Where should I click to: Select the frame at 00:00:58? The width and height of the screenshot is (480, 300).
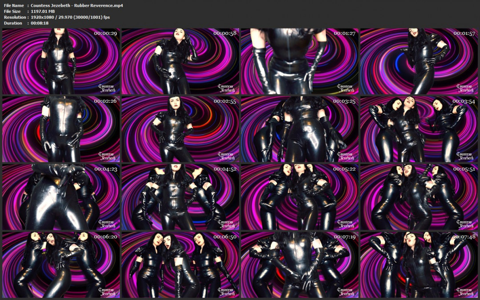click(180, 61)
